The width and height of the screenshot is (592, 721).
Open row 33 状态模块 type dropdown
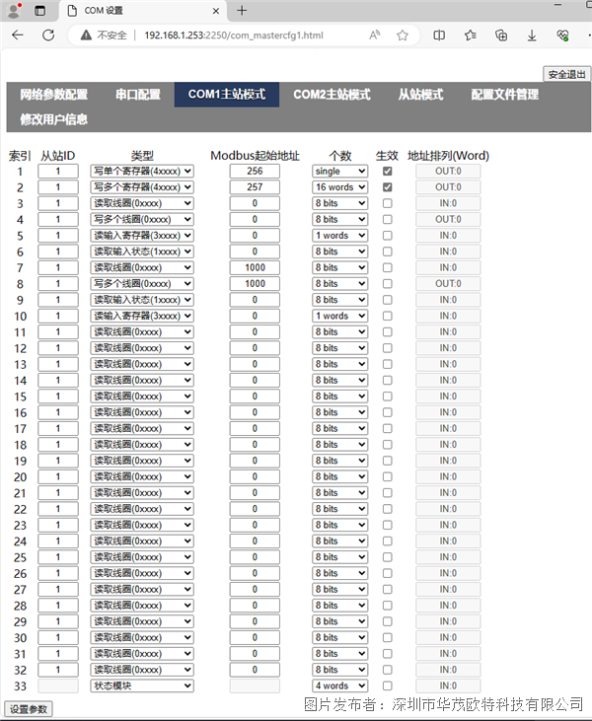(x=142, y=685)
